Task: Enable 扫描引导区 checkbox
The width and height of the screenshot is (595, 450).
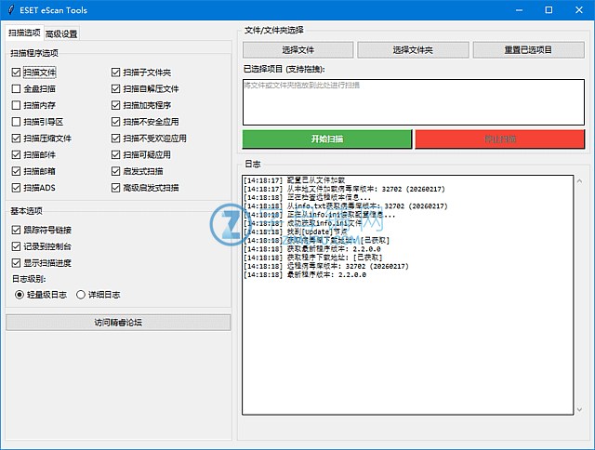Action: [x=17, y=122]
